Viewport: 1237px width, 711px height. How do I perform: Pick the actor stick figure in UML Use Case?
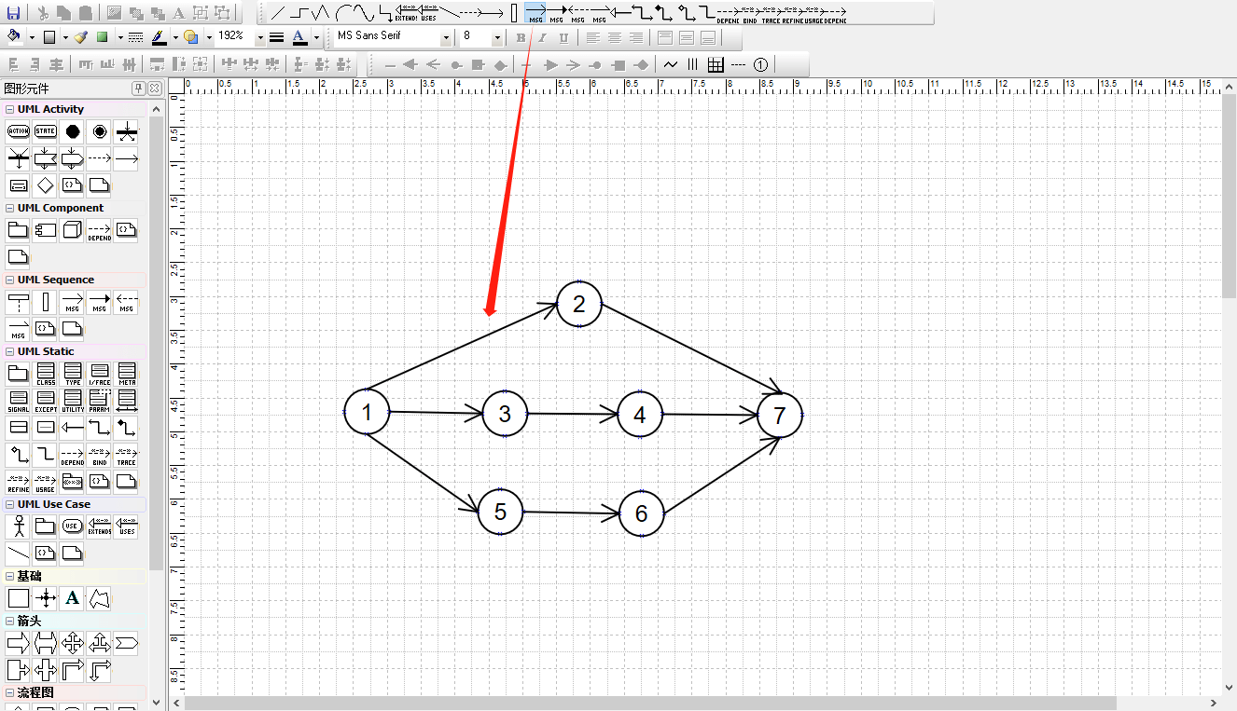tap(18, 526)
